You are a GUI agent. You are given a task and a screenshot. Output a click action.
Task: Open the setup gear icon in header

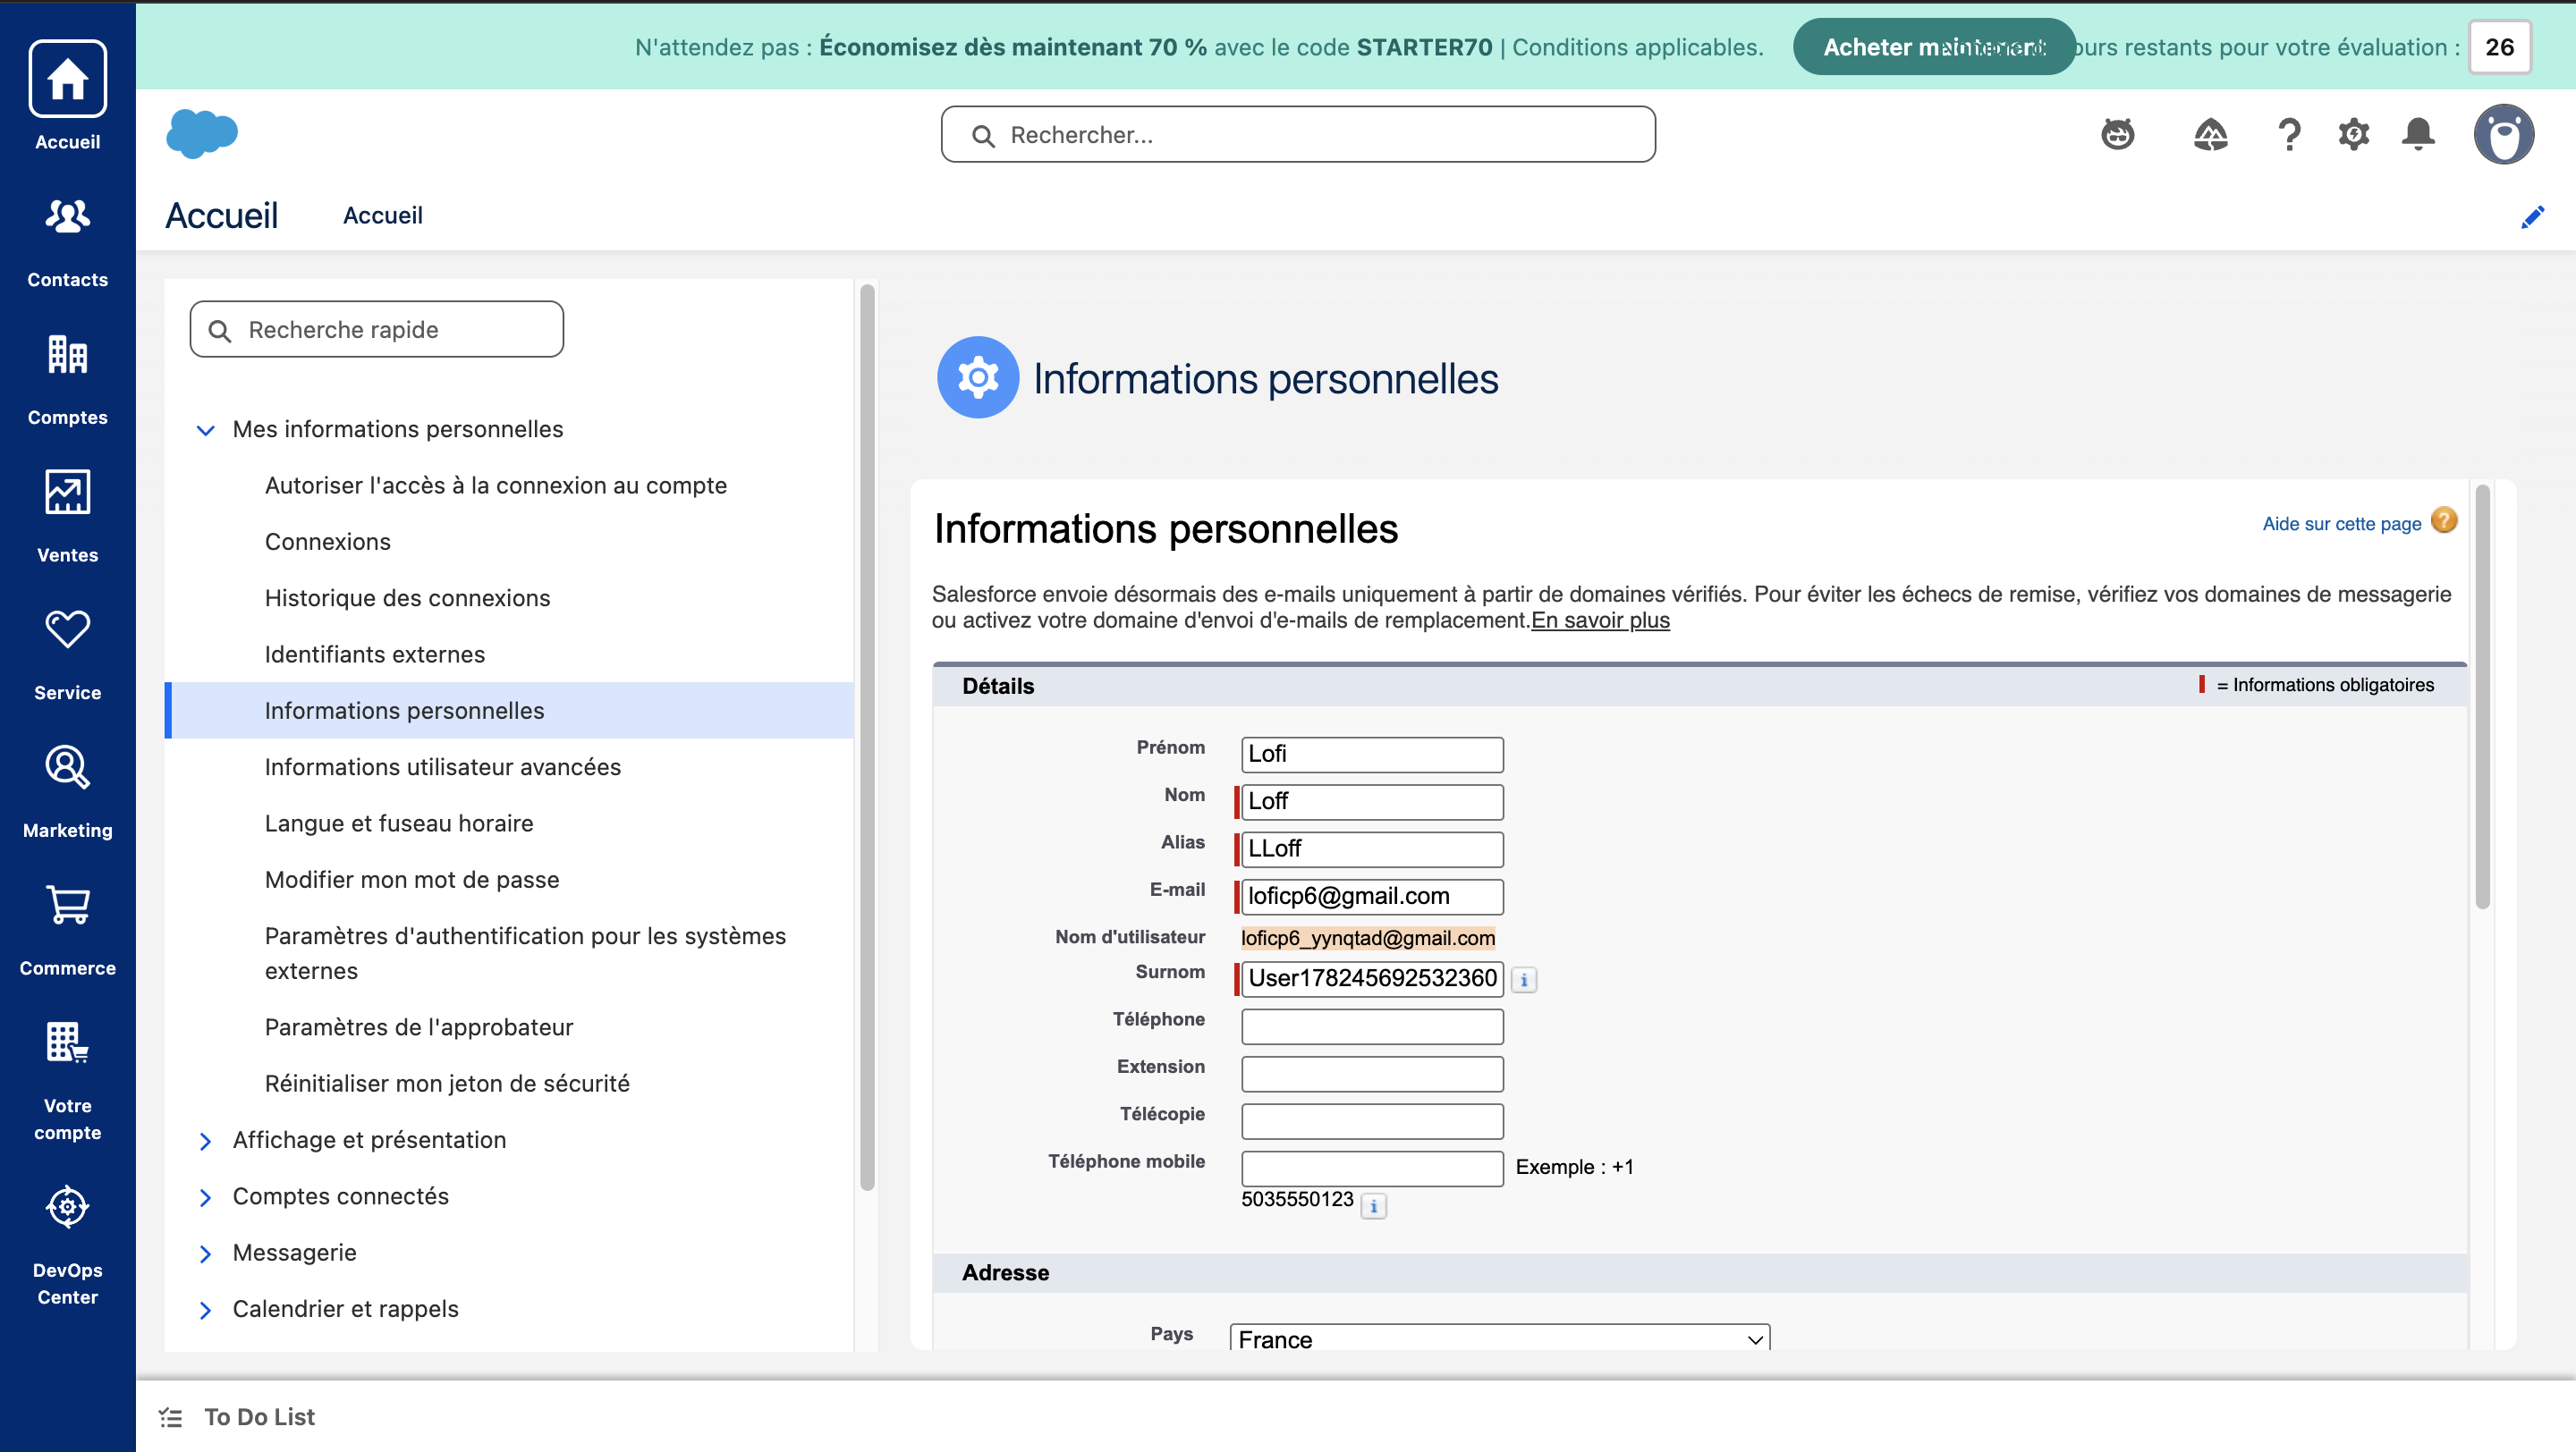(x=2354, y=134)
